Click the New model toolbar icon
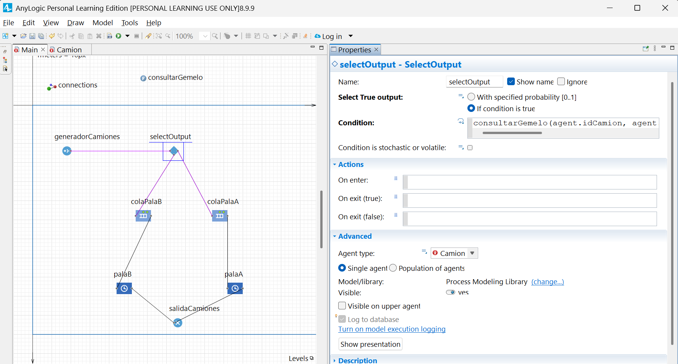 [x=5, y=36]
